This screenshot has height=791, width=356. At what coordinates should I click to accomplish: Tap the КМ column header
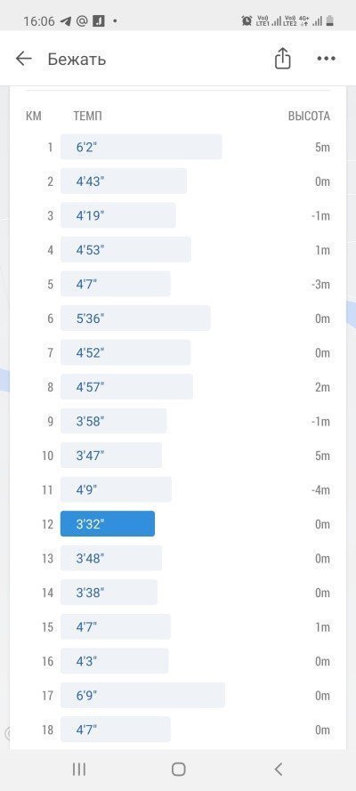point(33,116)
